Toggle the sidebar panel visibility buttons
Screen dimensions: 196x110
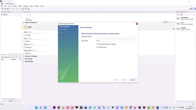pyautogui.click(x=193, y=9)
